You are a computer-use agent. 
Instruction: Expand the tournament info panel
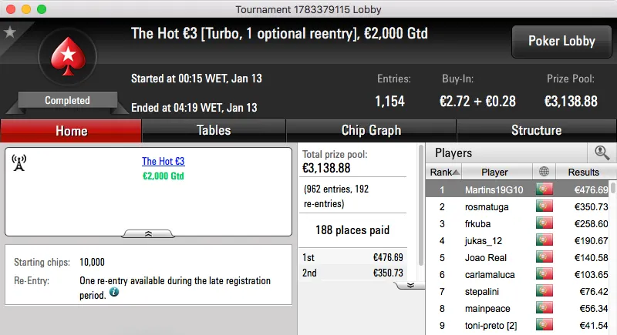[x=148, y=233]
